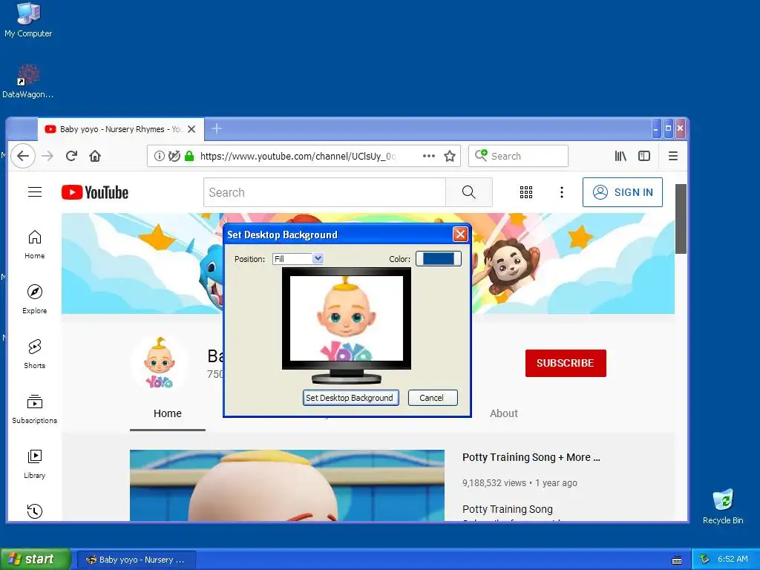
Task: Click tray network icon near clock
Action: 705,560
